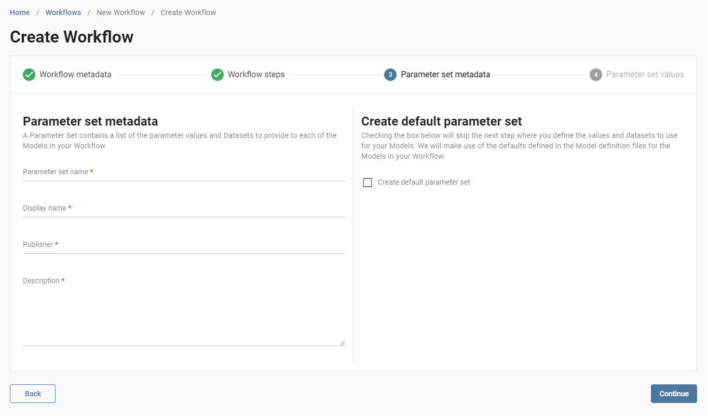Enable the Create default parameter set checkbox
This screenshot has height=416, width=708.
367,182
